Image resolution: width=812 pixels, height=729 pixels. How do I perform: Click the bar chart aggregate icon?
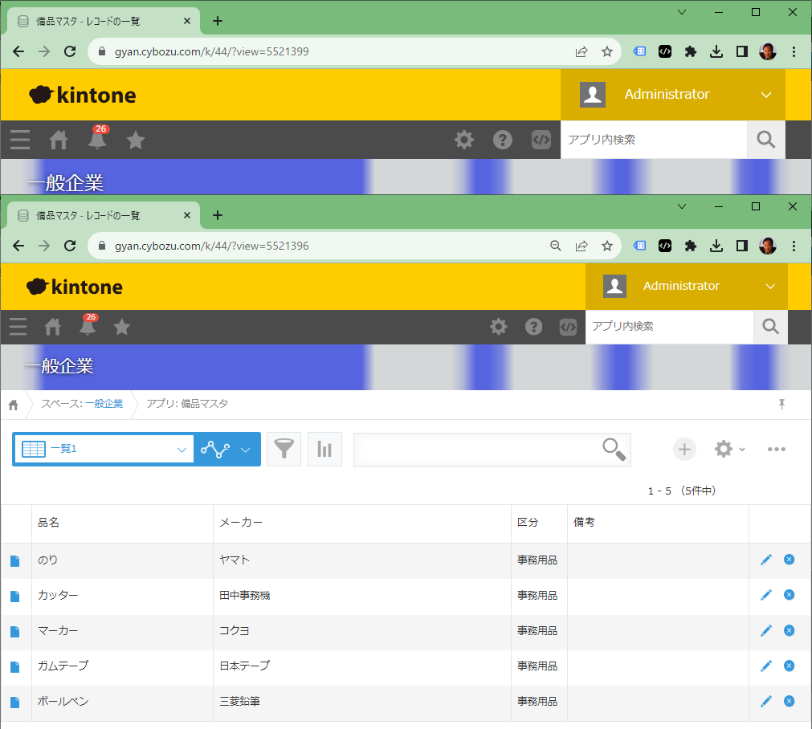[x=324, y=450]
